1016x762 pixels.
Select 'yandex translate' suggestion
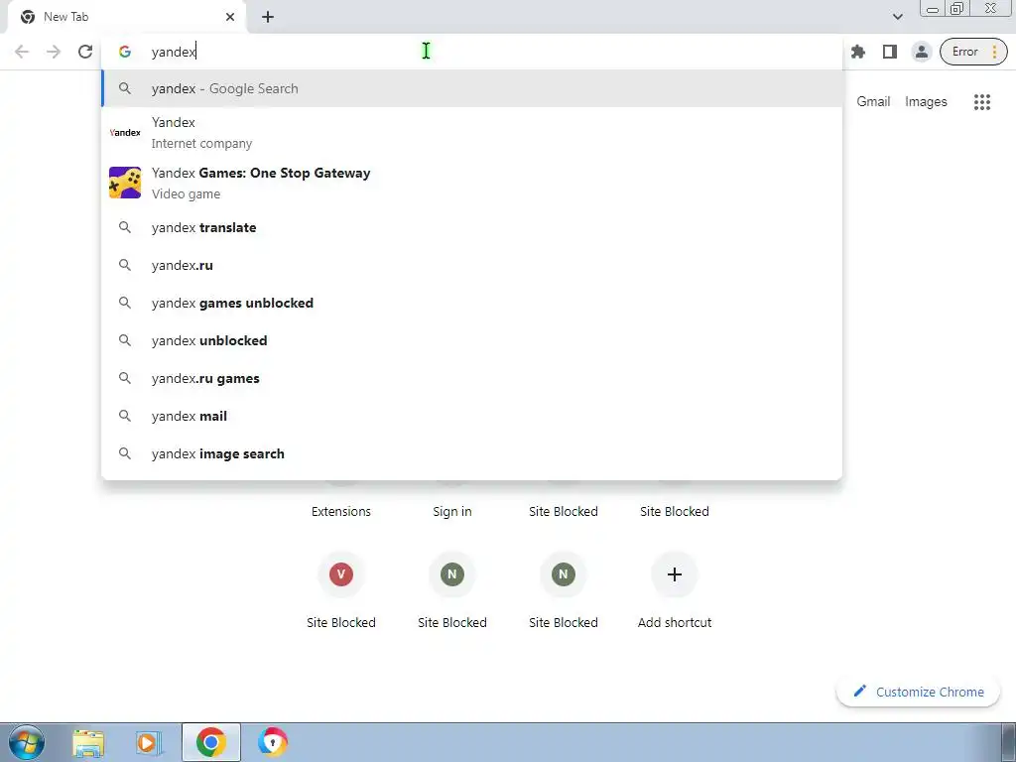[x=471, y=227]
